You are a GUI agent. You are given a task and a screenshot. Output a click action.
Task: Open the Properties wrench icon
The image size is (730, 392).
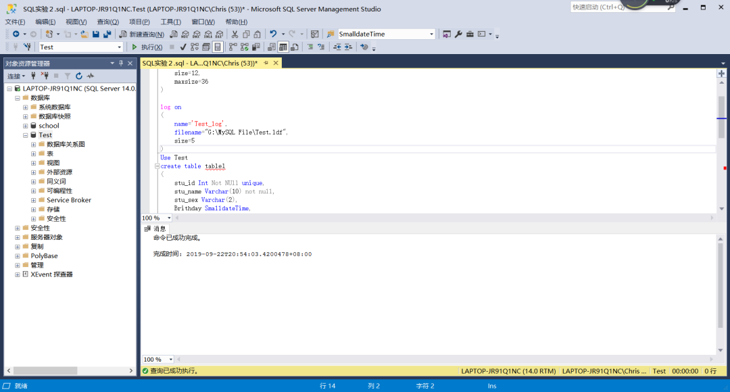point(458,34)
